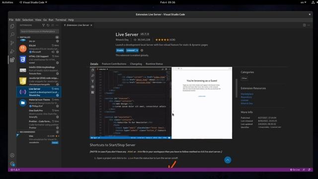Click the Uninstall button
The width and height of the screenshot is (318, 179).
[x=131, y=50]
